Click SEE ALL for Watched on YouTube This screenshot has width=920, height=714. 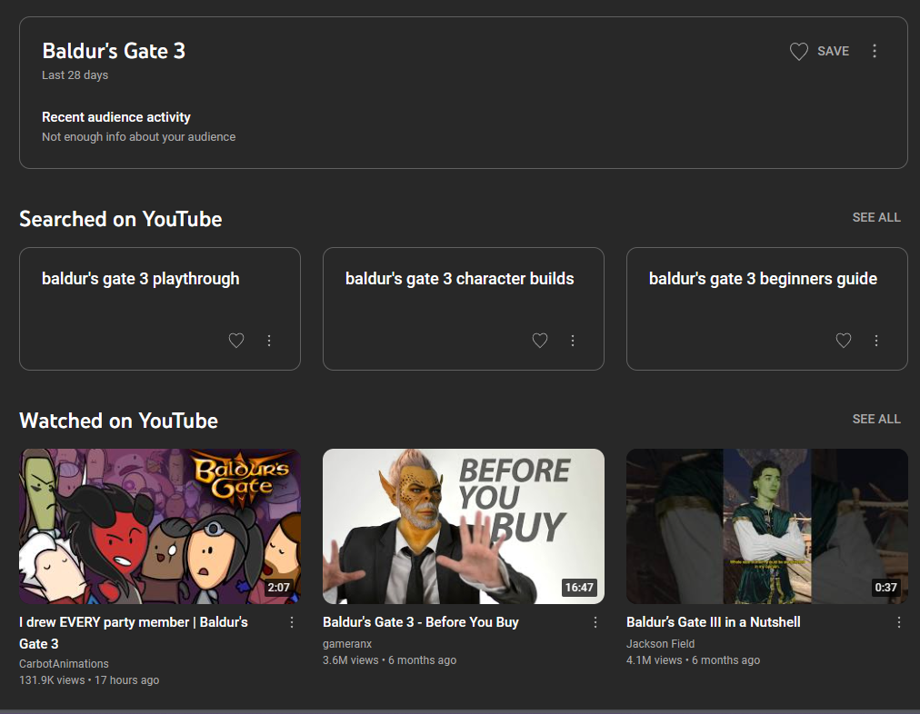coord(876,419)
